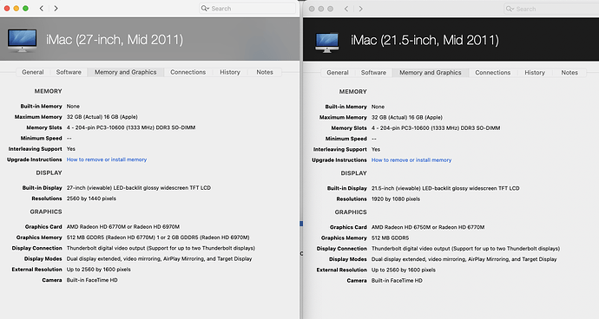Open the Connections tab in the 27-inch window
Image resolution: width=599 pixels, height=319 pixels.
188,72
